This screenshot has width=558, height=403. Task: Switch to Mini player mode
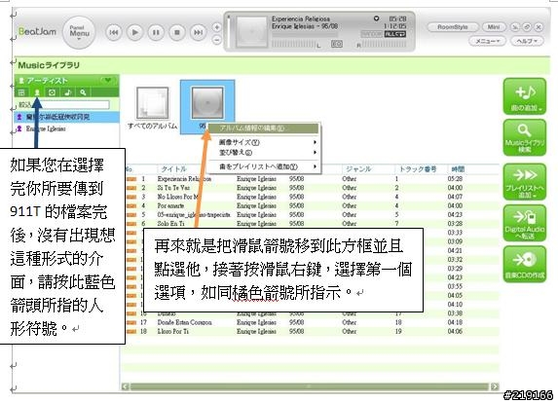[x=494, y=27]
